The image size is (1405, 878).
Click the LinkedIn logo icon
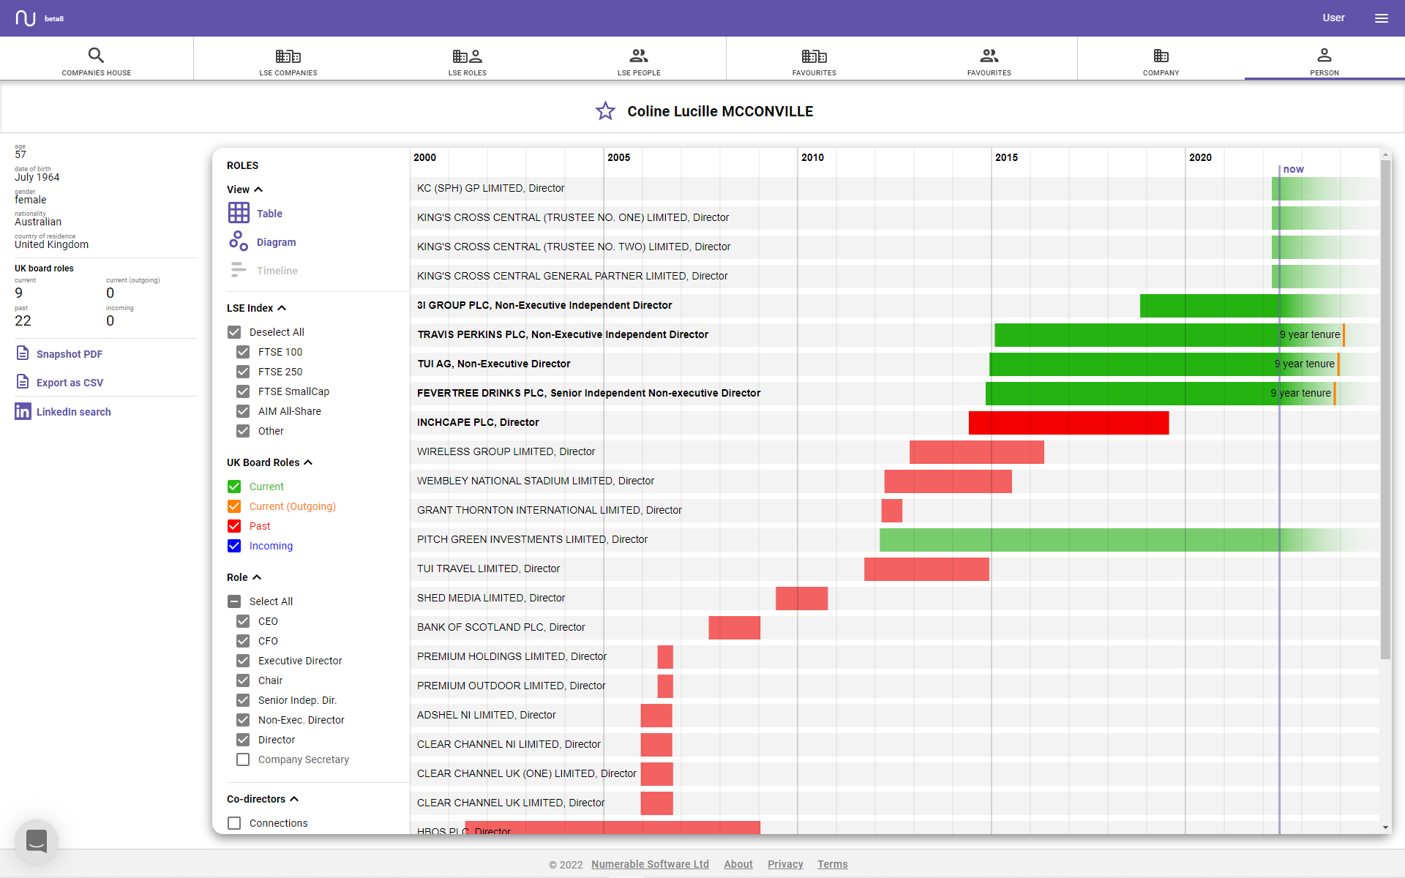23,411
